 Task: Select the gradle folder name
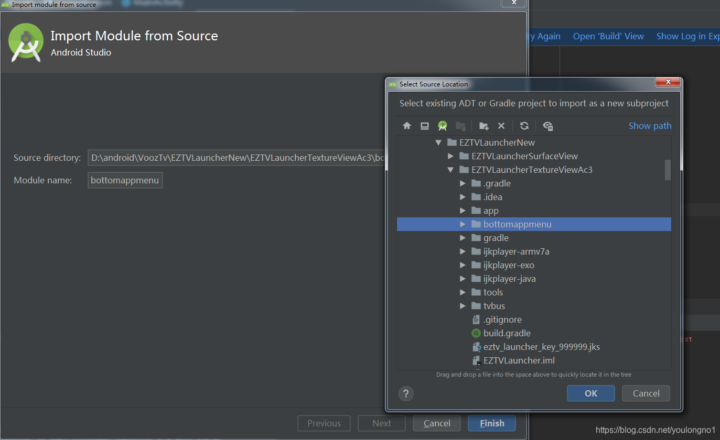point(496,238)
